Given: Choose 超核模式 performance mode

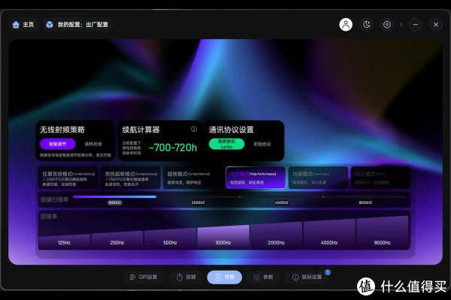Looking at the screenshot, I should point(192,177).
